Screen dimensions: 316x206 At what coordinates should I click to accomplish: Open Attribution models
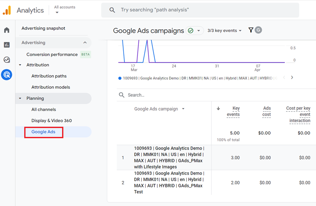(x=51, y=87)
